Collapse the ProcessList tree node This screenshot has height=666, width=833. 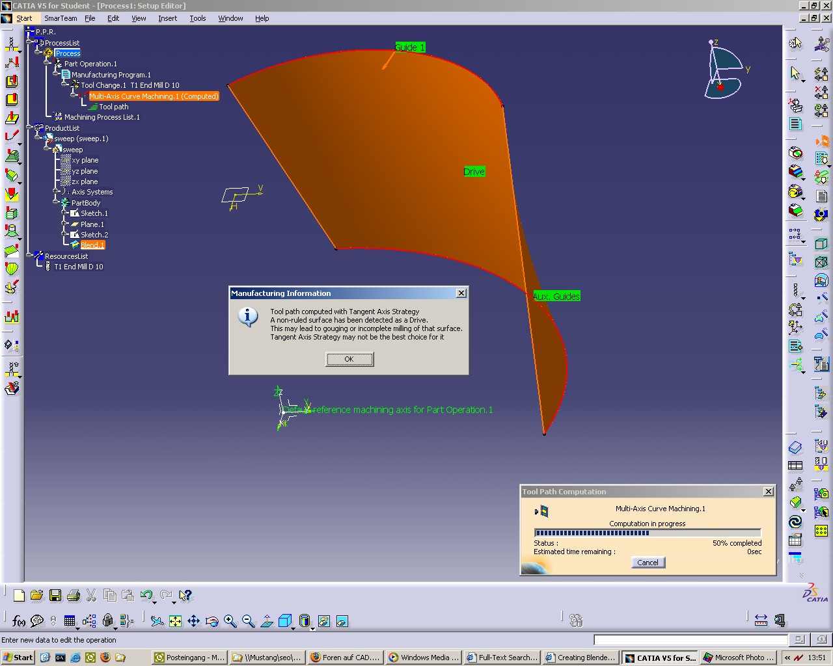29,43
